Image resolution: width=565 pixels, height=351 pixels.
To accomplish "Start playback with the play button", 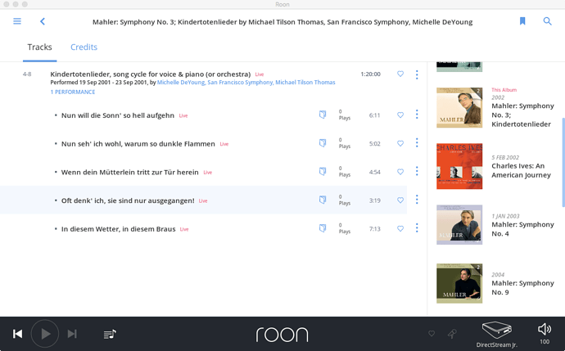I will coord(45,334).
